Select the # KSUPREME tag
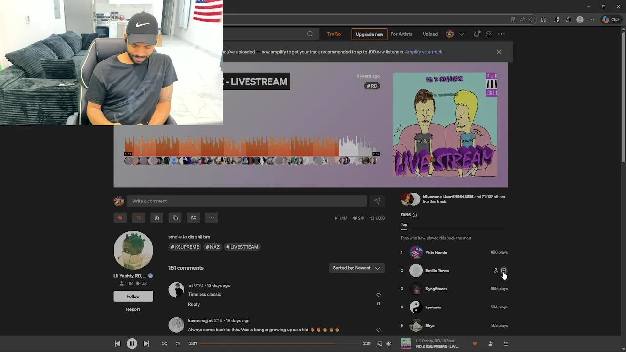This screenshot has height=352, width=626. (x=185, y=247)
